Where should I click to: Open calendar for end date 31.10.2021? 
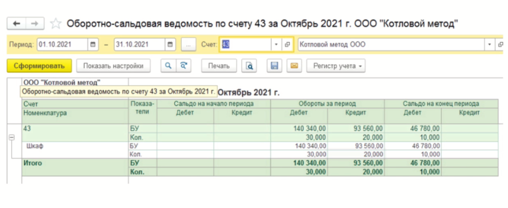[x=170, y=44]
